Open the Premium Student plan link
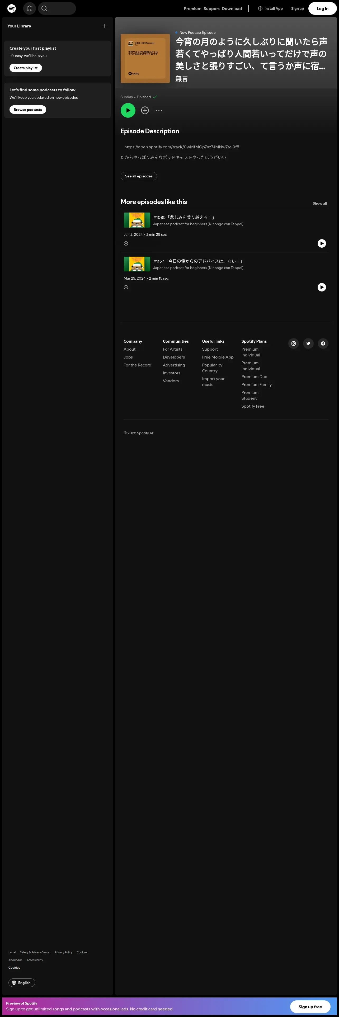The width and height of the screenshot is (339, 1017). 250,395
